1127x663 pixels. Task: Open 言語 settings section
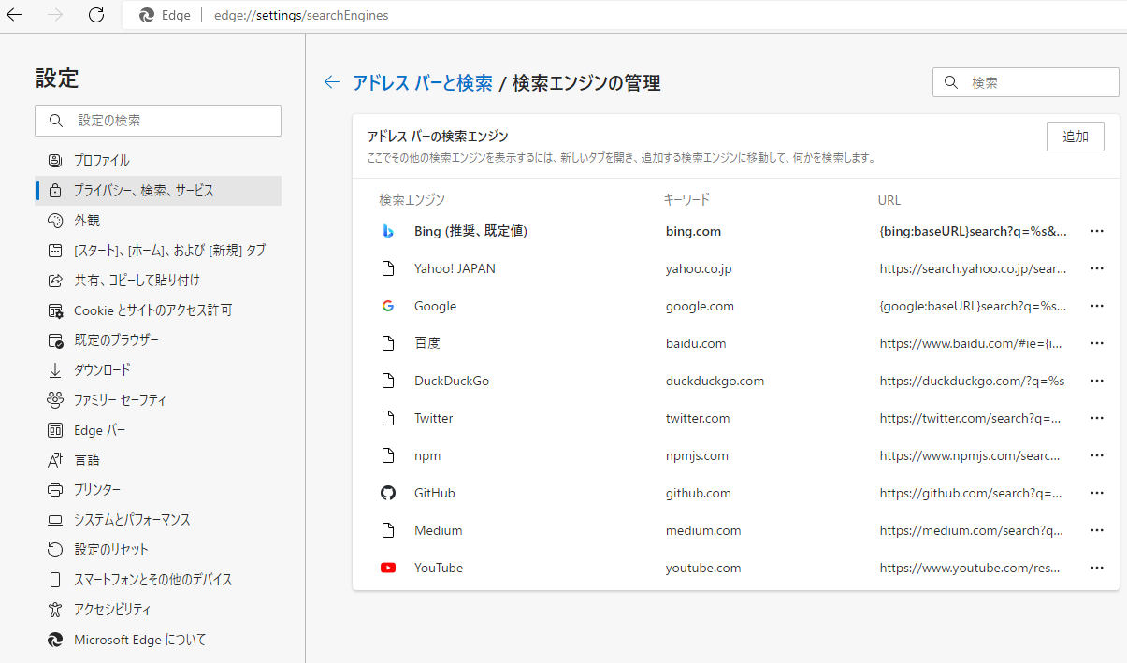pyautogui.click(x=158, y=459)
